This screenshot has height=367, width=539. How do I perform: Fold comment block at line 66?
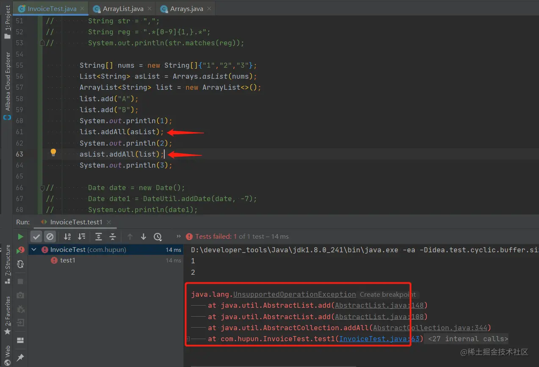pos(42,188)
